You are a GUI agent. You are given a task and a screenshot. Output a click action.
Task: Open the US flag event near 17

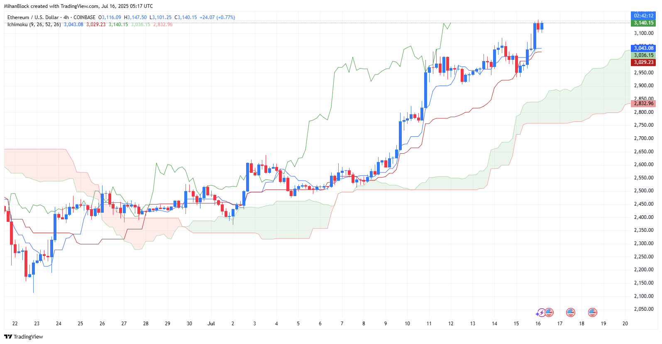(x=571, y=312)
